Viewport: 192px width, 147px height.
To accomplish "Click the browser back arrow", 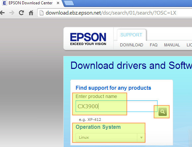I will click(2, 13).
